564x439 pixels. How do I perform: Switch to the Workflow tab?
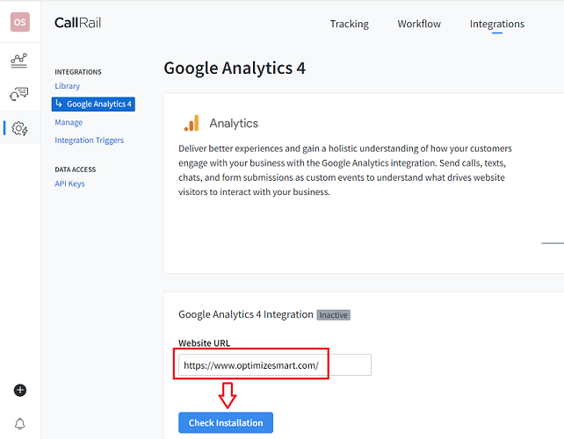[x=419, y=24]
